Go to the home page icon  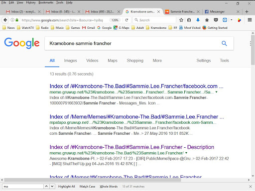[x=207, y=20]
